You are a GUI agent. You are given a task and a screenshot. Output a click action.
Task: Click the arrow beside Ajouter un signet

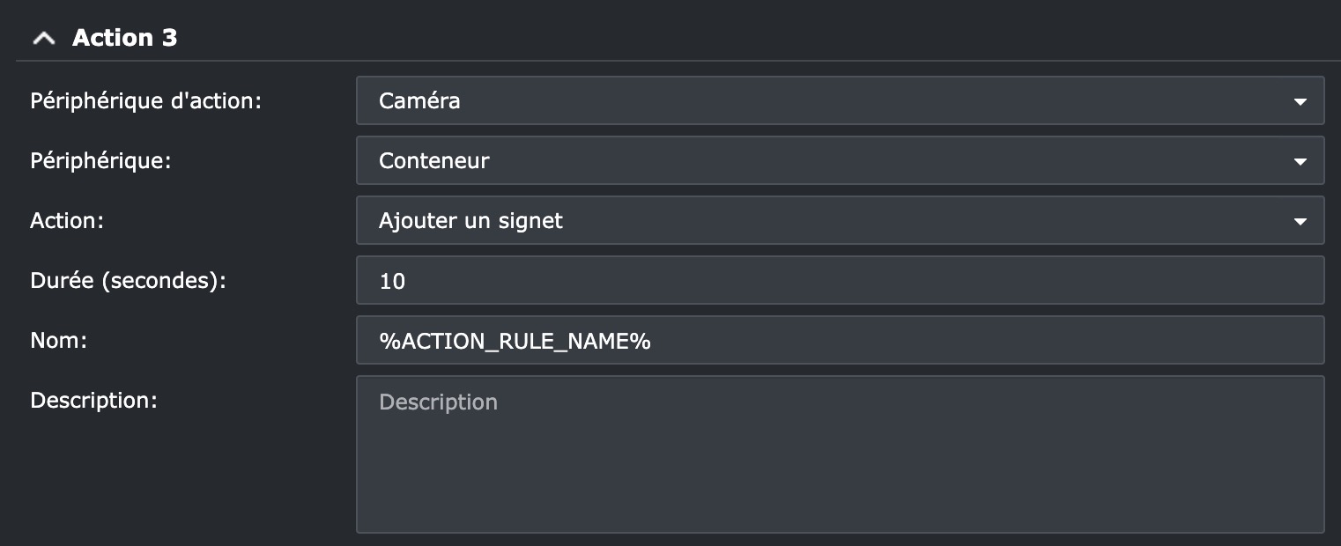pos(1300,221)
